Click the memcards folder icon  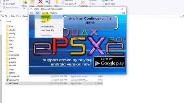click(x=7, y=55)
